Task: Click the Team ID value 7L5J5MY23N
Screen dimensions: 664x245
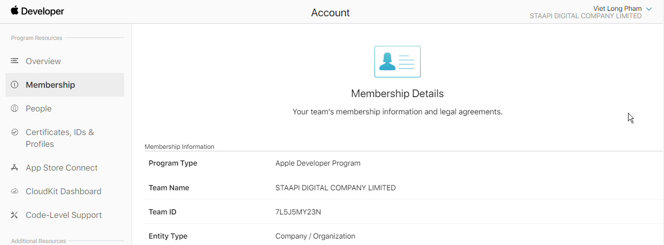Action: tap(298, 212)
